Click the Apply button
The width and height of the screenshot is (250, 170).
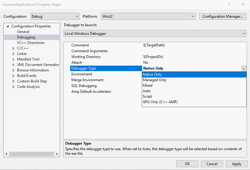click(x=237, y=164)
